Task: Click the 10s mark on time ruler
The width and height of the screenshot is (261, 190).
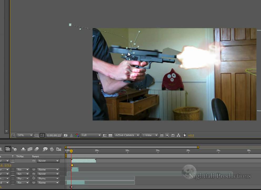Action: point(127,151)
